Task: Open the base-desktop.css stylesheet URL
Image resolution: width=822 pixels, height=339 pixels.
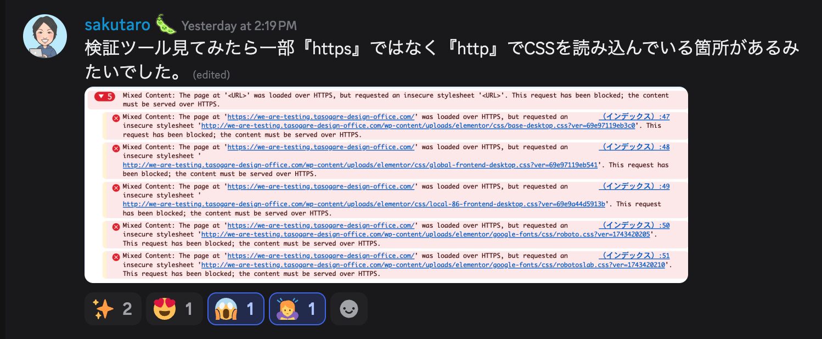Action: (419, 126)
